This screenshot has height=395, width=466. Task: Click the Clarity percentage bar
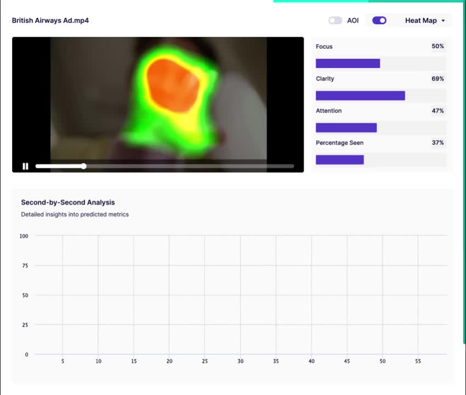pyautogui.click(x=381, y=95)
